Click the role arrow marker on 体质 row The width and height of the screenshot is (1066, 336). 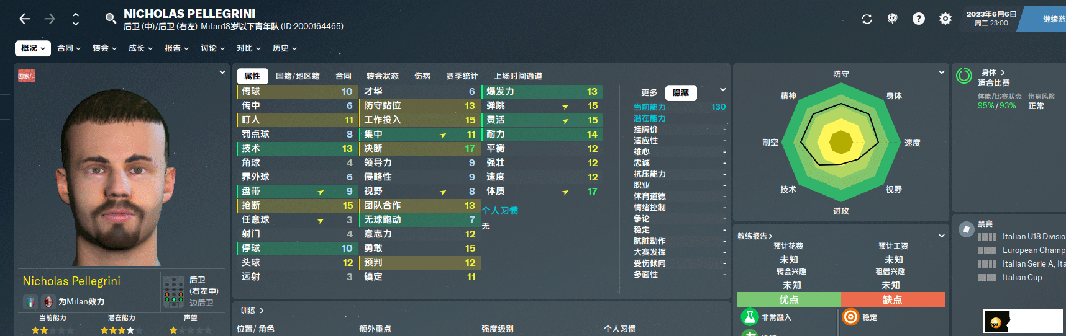(565, 192)
